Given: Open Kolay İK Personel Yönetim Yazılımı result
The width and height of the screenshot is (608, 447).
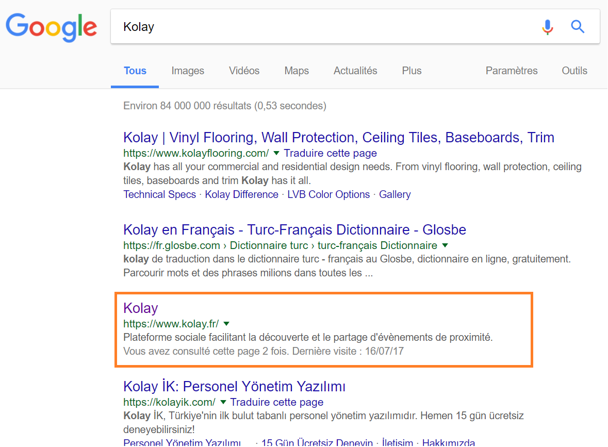Looking at the screenshot, I should point(234,387).
